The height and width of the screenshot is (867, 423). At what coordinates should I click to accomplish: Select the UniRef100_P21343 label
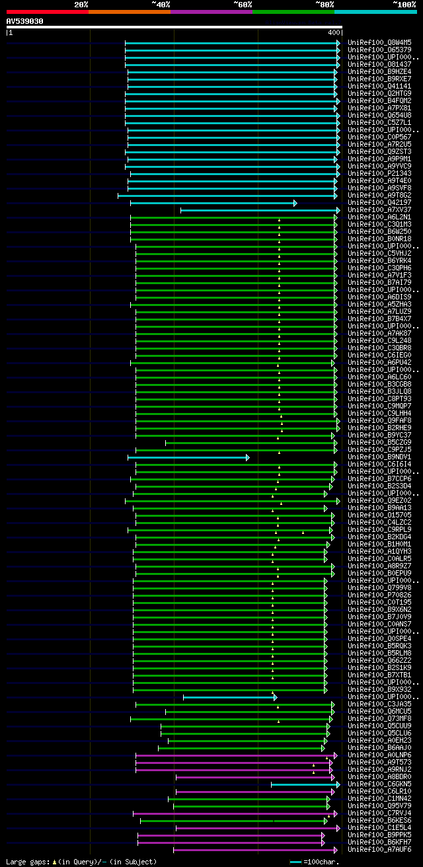coord(379,174)
